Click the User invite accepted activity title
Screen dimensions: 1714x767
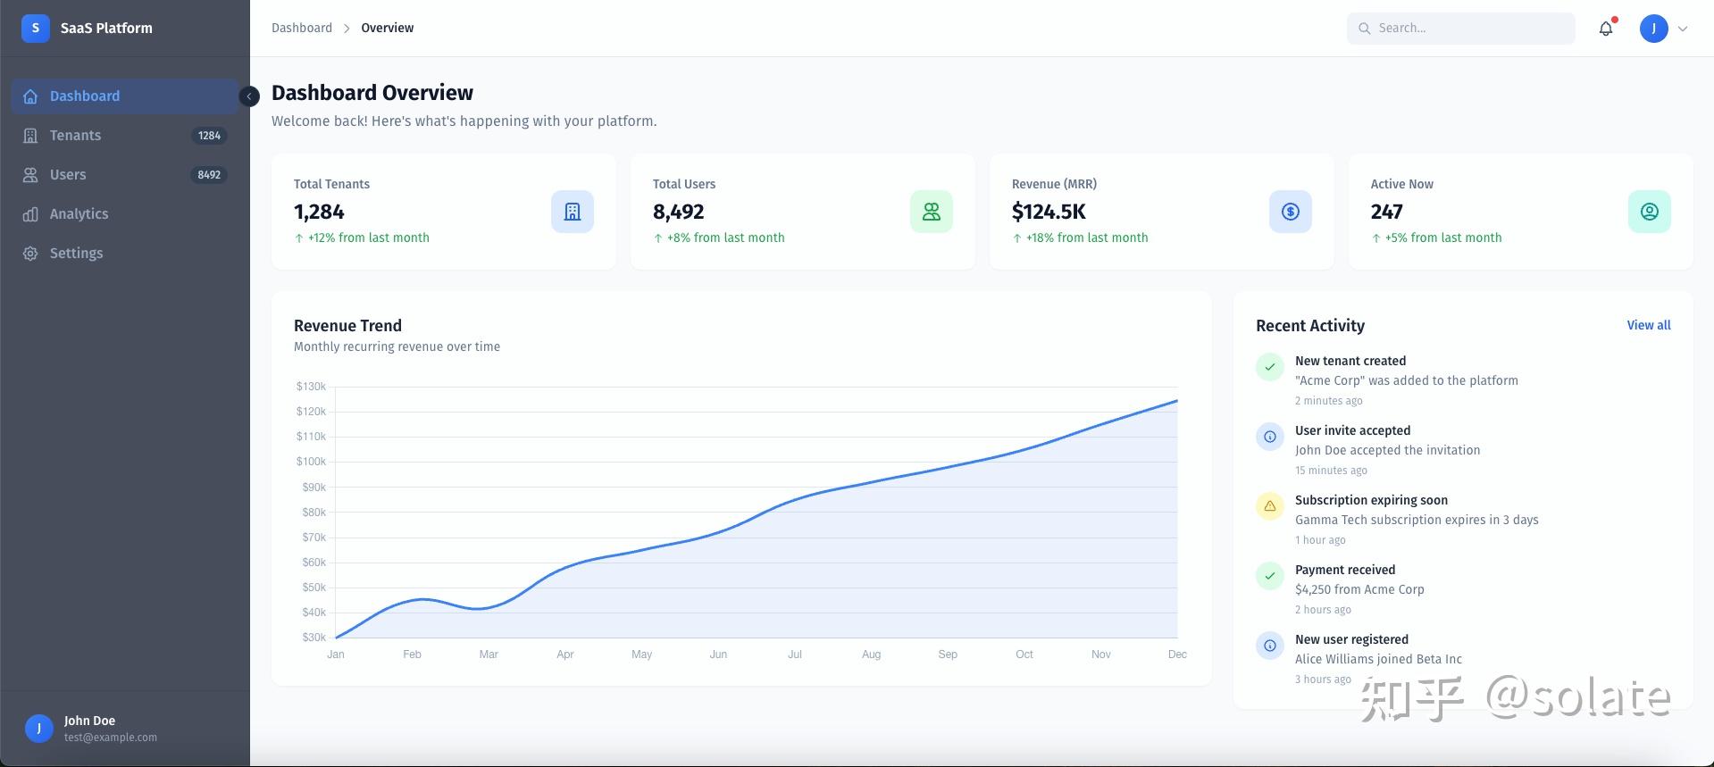[1353, 430]
